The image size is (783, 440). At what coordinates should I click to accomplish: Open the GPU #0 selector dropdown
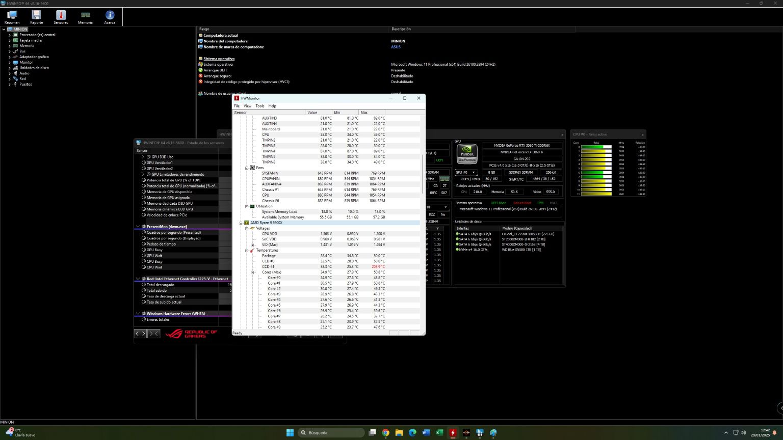click(x=465, y=173)
